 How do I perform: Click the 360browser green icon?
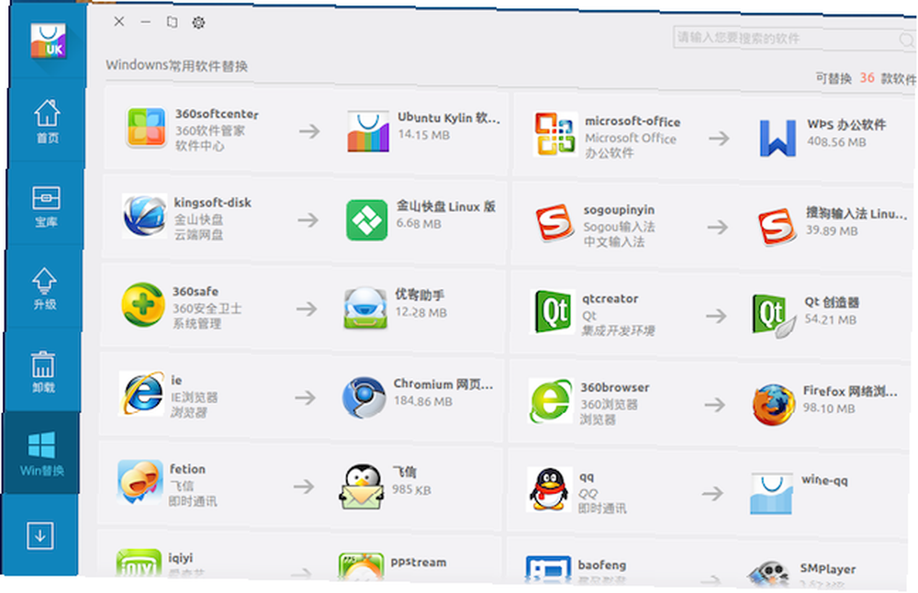tap(550, 401)
